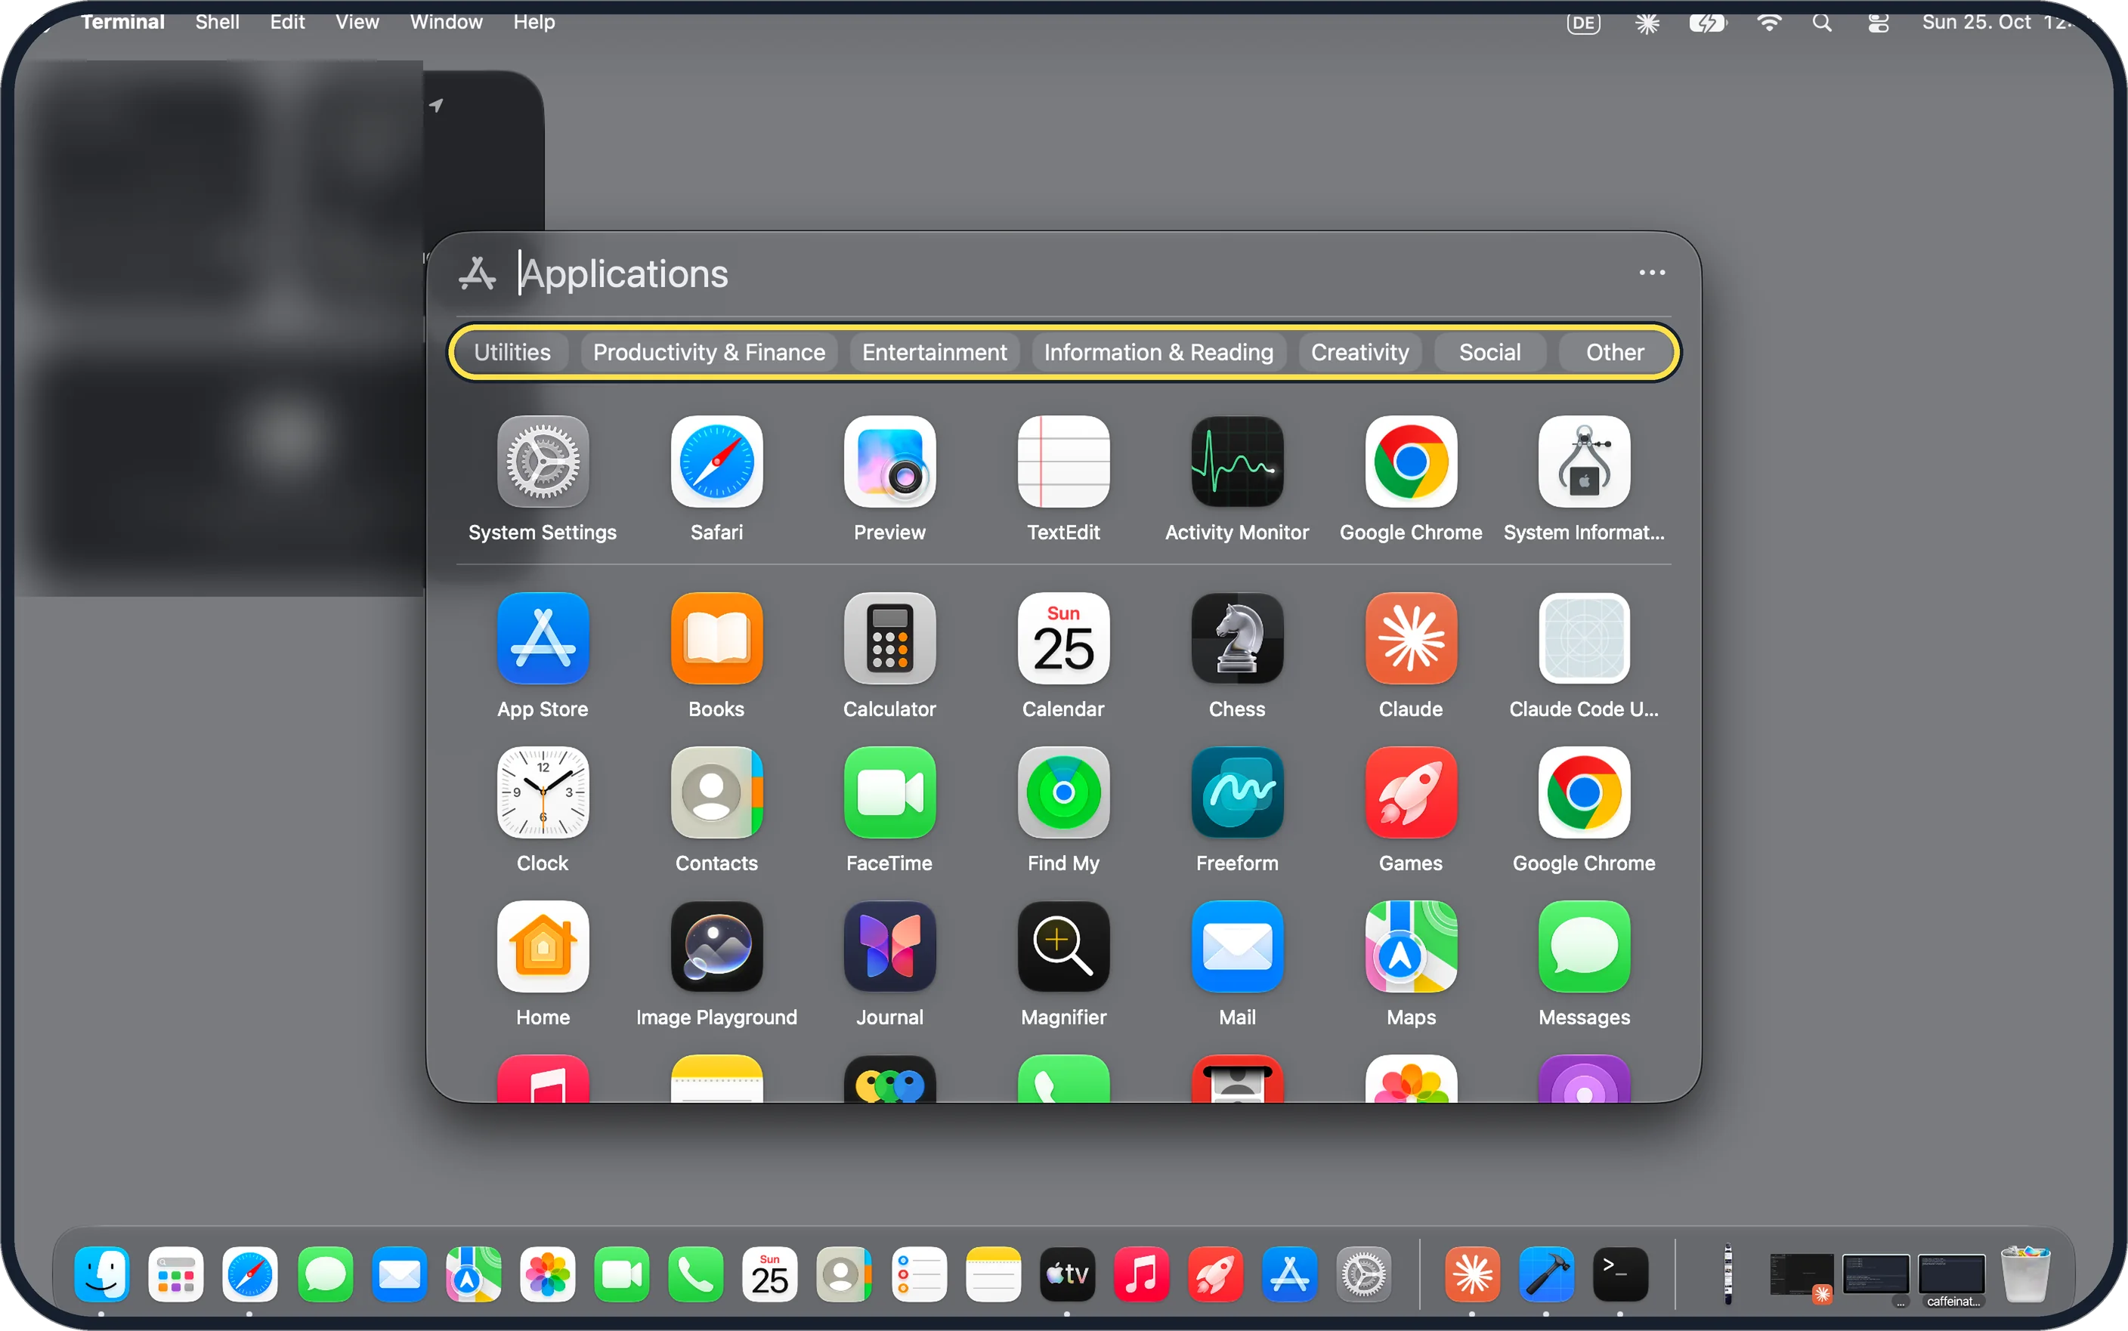2128x1331 pixels.
Task: Filter apps by Creativity
Action: point(1359,352)
